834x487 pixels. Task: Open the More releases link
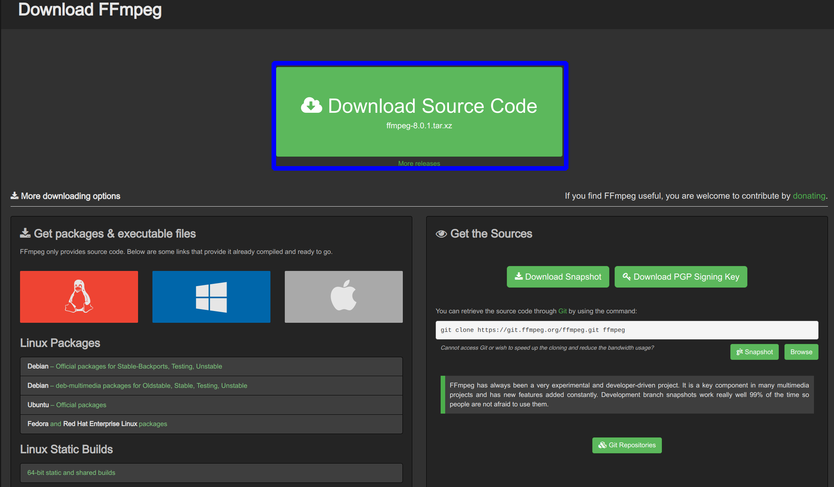419,163
